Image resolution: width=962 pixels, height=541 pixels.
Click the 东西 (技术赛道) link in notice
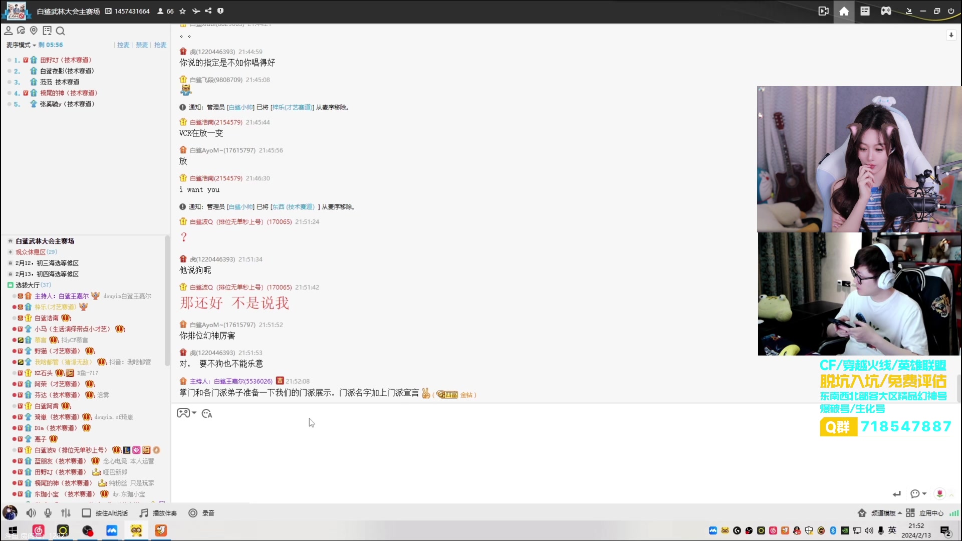point(293,207)
